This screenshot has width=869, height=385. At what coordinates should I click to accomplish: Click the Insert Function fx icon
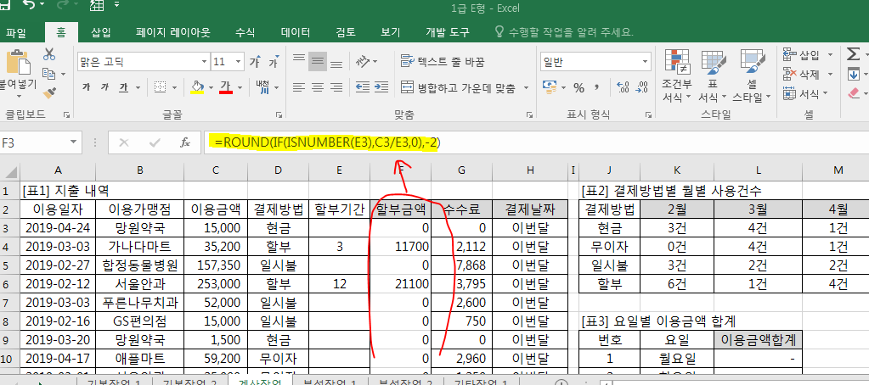click(x=184, y=142)
